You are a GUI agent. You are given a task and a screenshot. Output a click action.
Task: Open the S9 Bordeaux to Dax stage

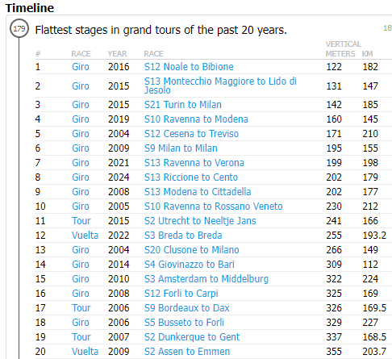[x=186, y=308]
